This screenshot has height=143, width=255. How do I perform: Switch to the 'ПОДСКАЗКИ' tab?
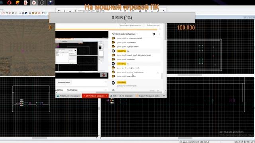tap(72, 90)
